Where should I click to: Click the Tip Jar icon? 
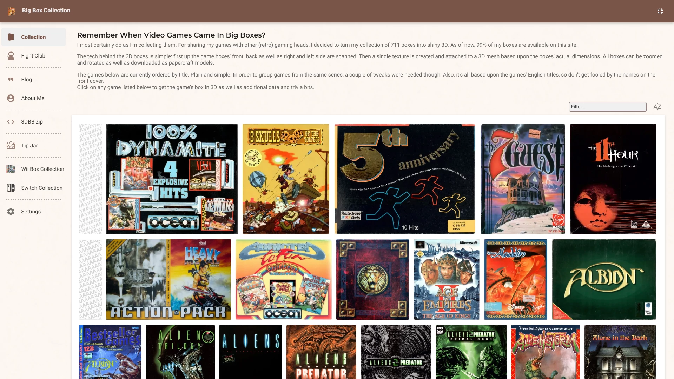point(11,145)
